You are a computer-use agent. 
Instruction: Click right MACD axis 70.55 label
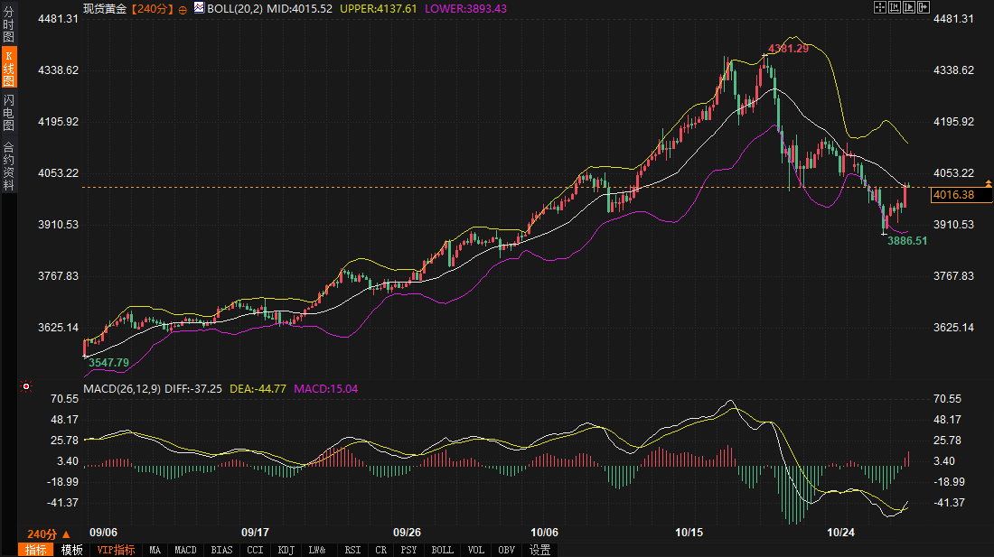947,399
